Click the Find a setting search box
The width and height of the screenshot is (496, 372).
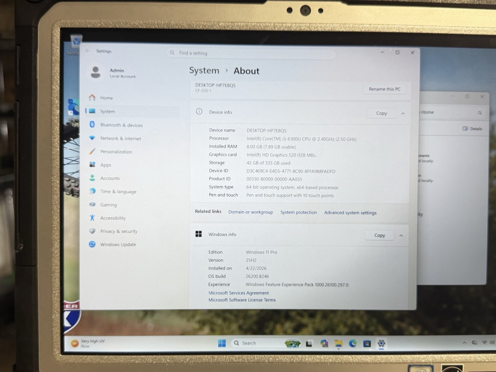[251, 53]
